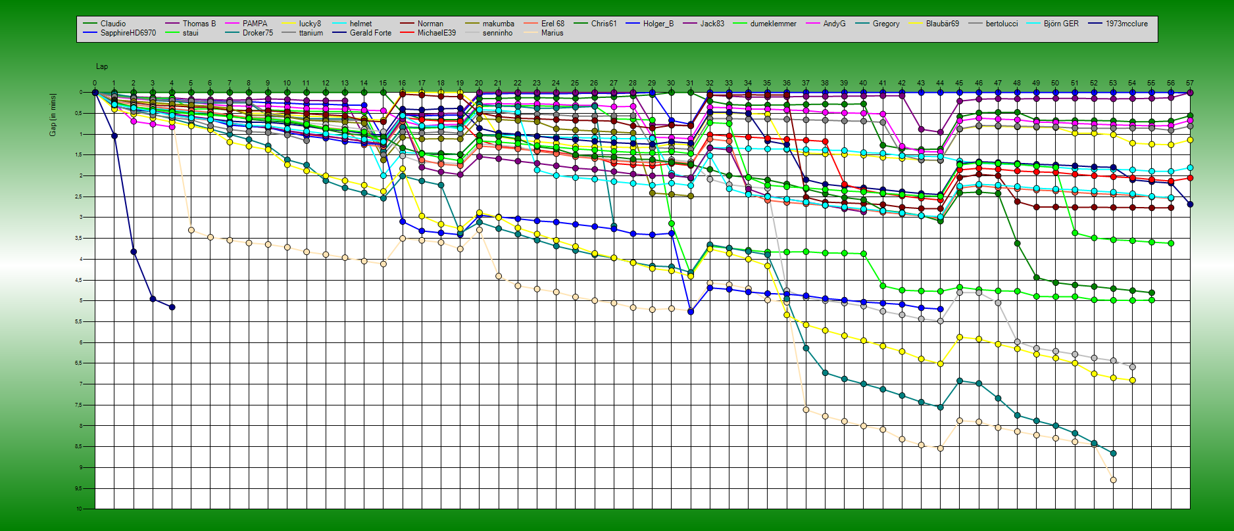Click the Gap (in mins) axis title
Screen dimensions: 1234x531
click(53, 115)
